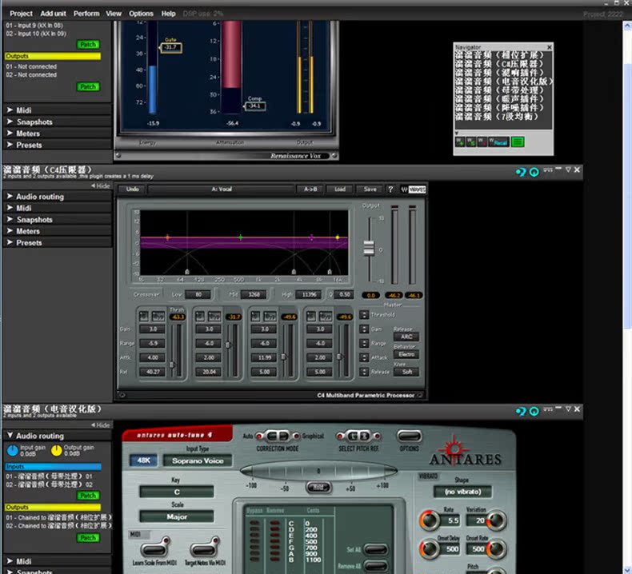The image size is (632, 574).
Task: Toggle Auto-Tune correction mode Auto/Graphical switch
Action: click(x=278, y=436)
